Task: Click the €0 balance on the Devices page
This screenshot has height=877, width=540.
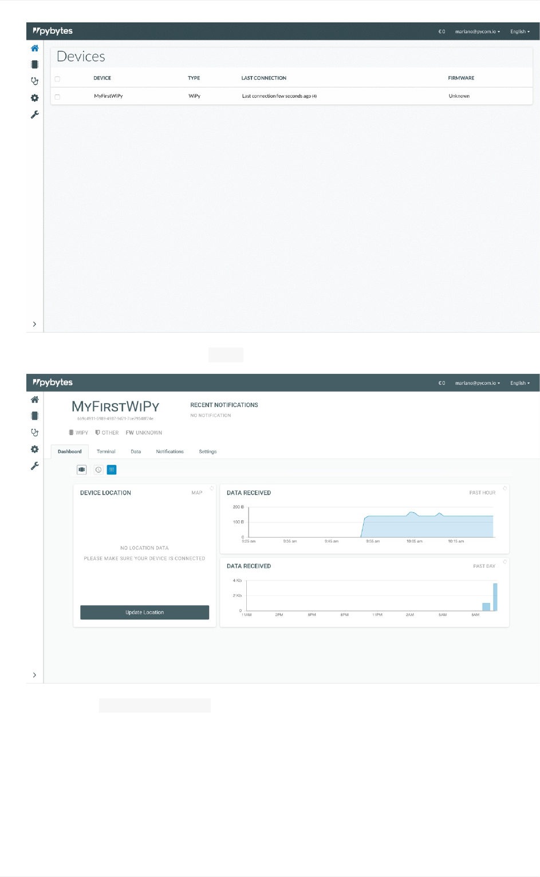Action: coord(442,31)
